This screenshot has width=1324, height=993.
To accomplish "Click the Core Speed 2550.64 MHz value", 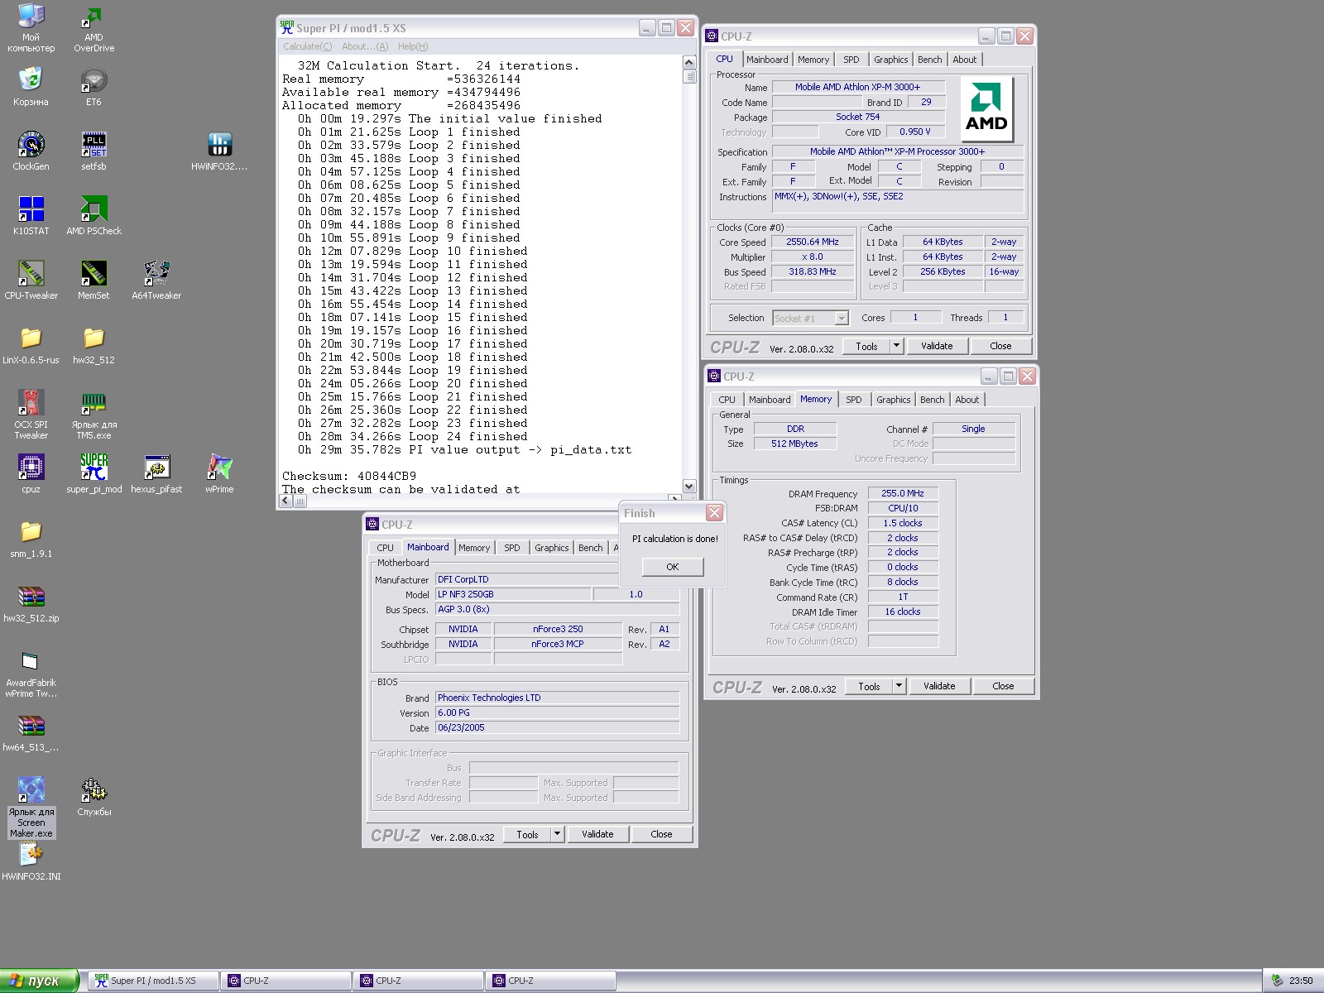I will coord(813,242).
